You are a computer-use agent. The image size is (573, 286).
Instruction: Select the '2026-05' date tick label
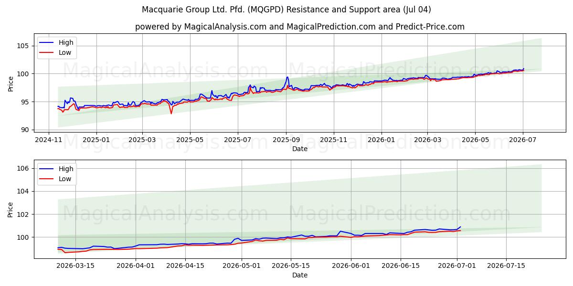(x=475, y=140)
